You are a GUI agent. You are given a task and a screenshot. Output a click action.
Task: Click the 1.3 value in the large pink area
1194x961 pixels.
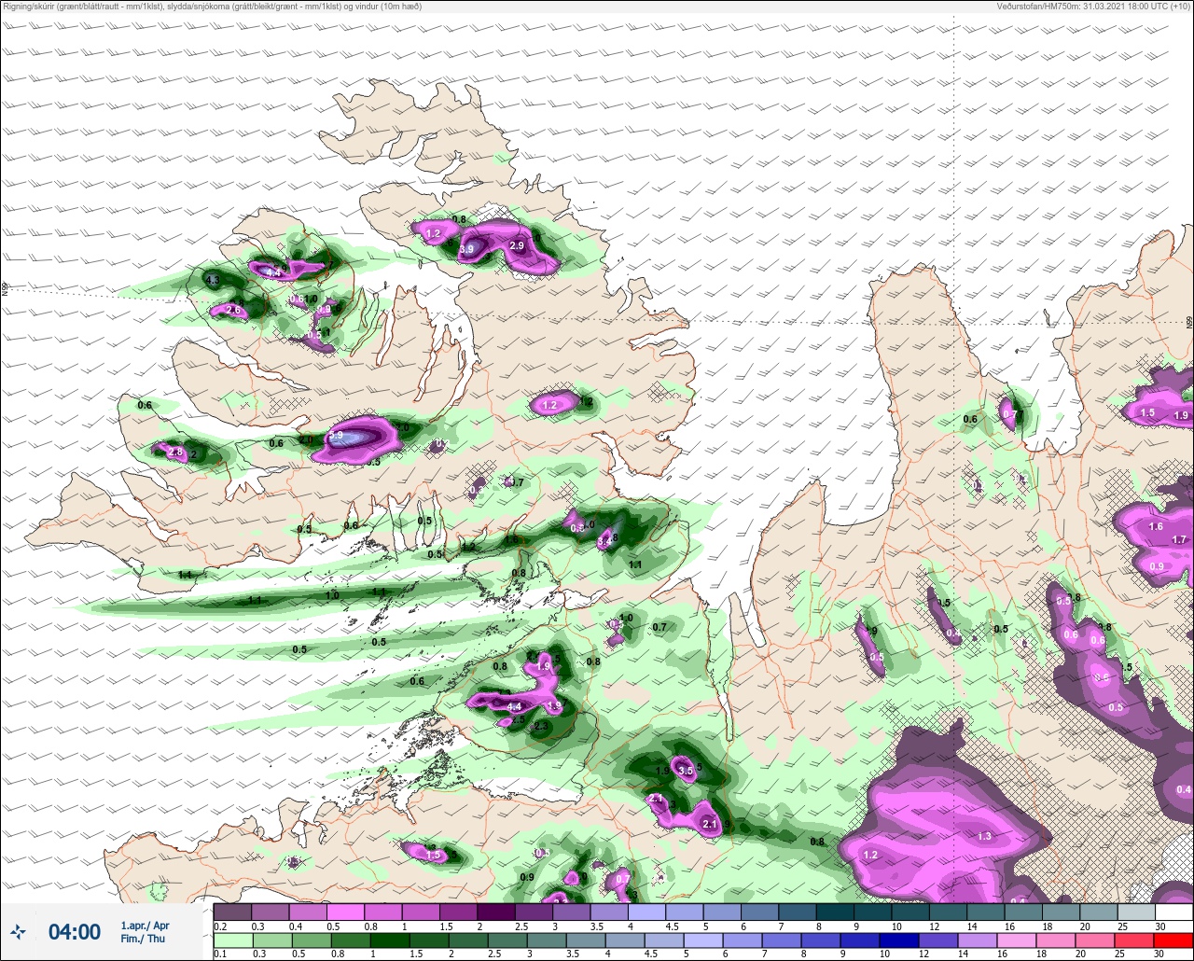tap(985, 837)
